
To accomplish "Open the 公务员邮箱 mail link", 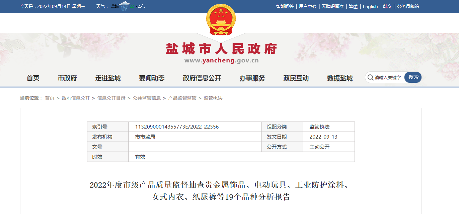I will coord(408,6).
